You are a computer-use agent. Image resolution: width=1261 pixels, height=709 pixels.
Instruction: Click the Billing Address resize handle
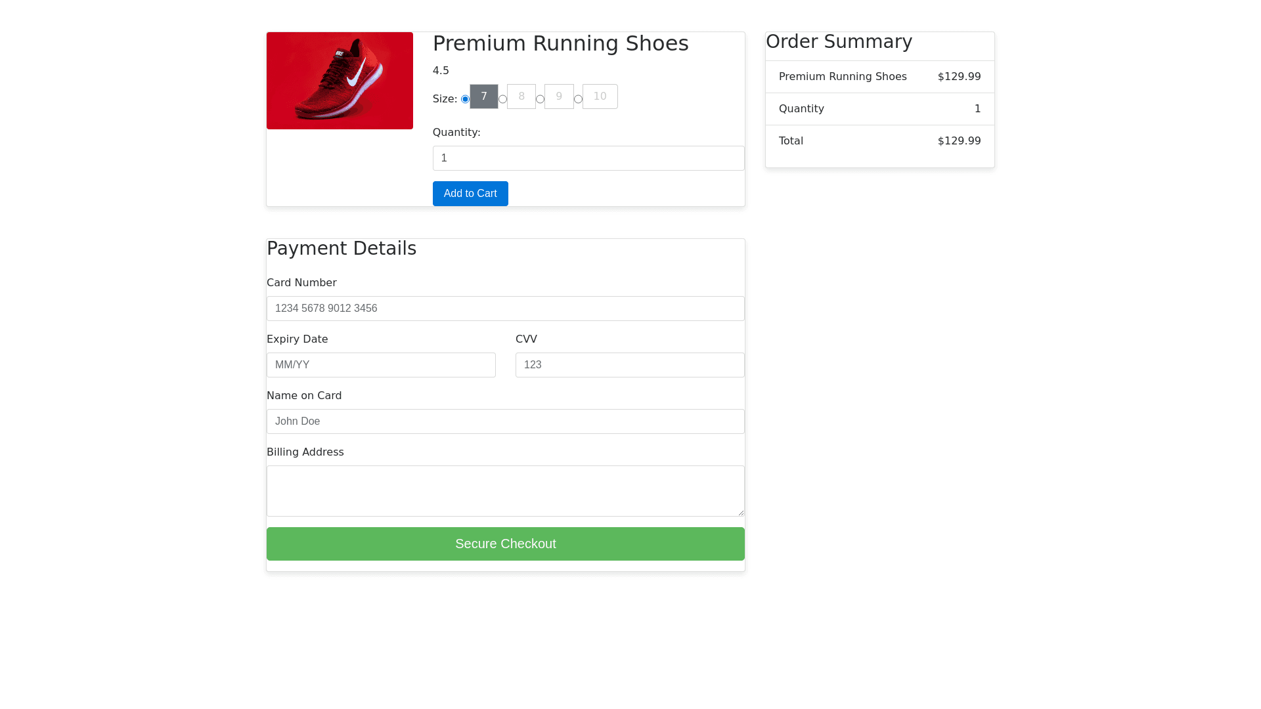(x=741, y=513)
